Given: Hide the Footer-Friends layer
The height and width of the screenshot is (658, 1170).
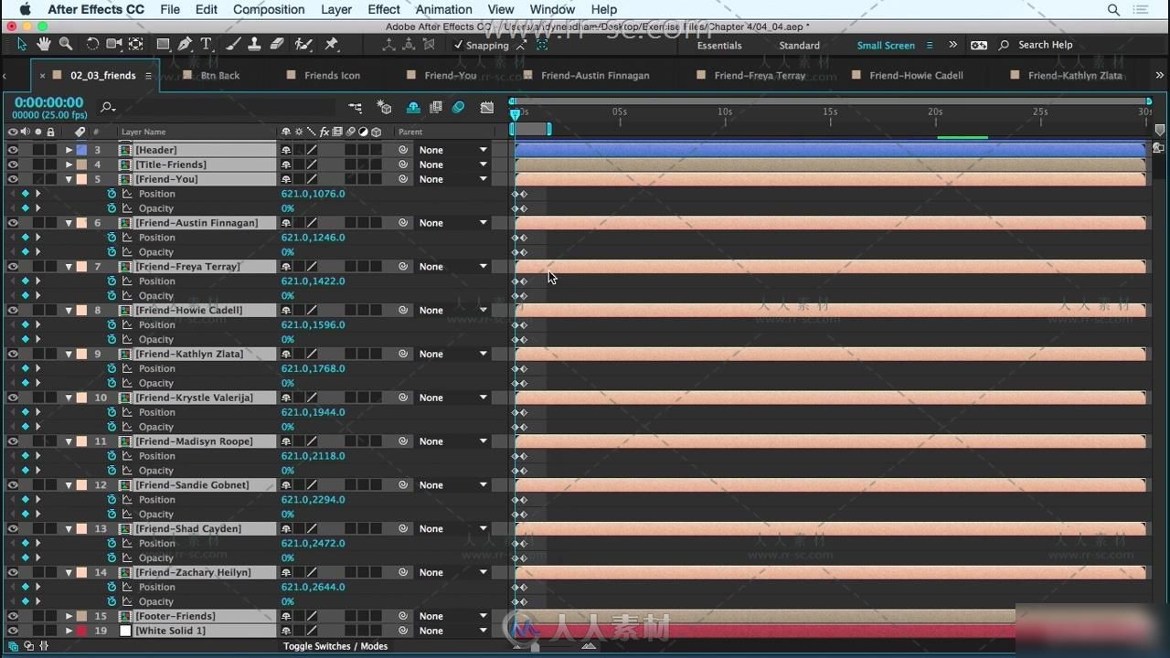Looking at the screenshot, I should (x=13, y=616).
